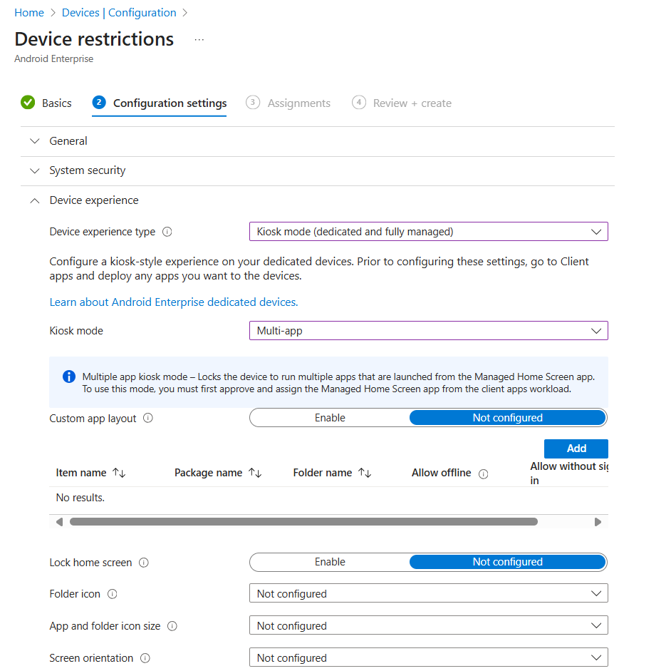The image size is (671, 671).
Task: Click the Add button above the table
Action: point(576,449)
